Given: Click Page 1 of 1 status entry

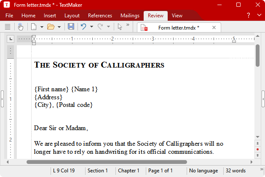Looking at the screenshot, I should pos(160,171).
